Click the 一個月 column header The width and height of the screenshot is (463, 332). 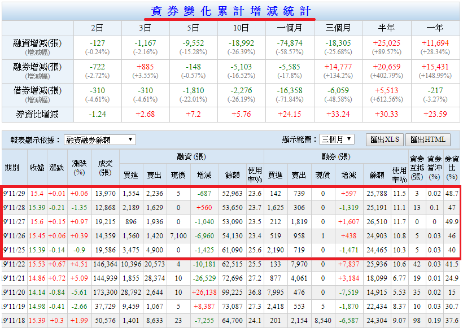(290, 28)
